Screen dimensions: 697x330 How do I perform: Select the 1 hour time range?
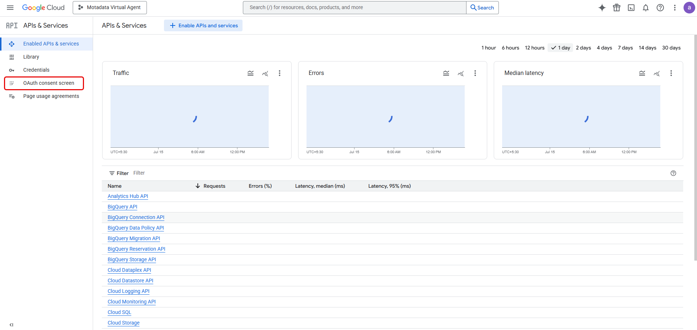pyautogui.click(x=488, y=48)
